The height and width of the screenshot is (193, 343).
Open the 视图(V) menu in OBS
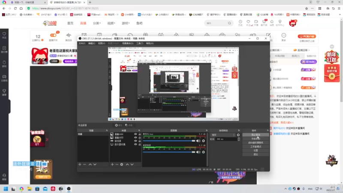101,43
